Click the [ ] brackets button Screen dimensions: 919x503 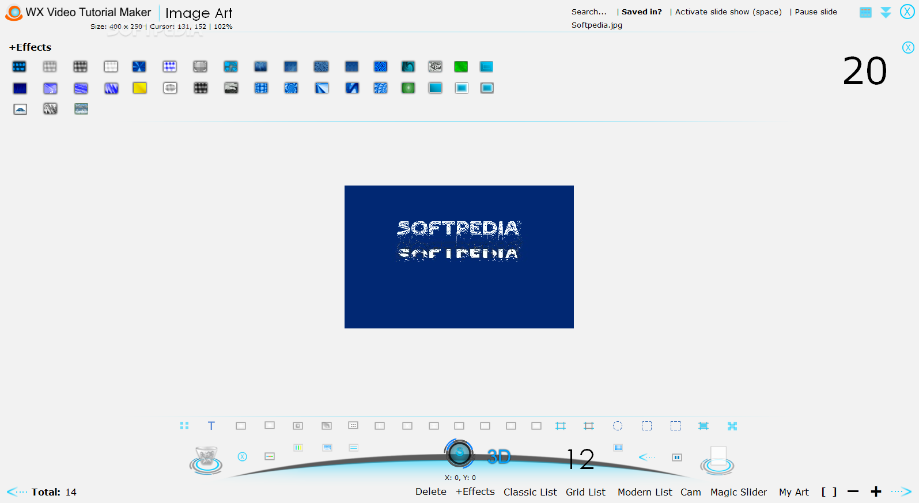coord(829,491)
